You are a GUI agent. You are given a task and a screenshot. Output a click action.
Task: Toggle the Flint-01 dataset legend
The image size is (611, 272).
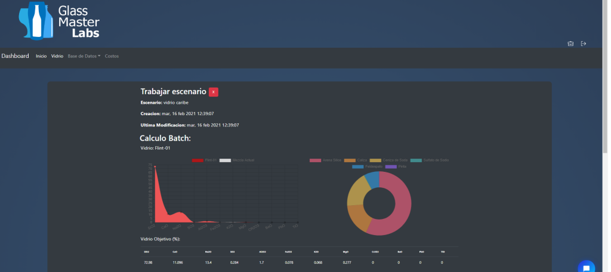(203, 160)
